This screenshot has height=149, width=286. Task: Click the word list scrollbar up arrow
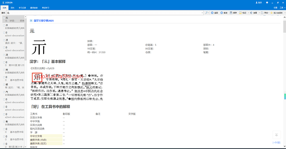pos(26,17)
